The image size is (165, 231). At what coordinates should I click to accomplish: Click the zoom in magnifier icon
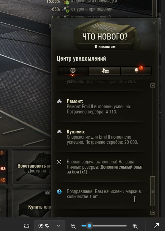135,226
